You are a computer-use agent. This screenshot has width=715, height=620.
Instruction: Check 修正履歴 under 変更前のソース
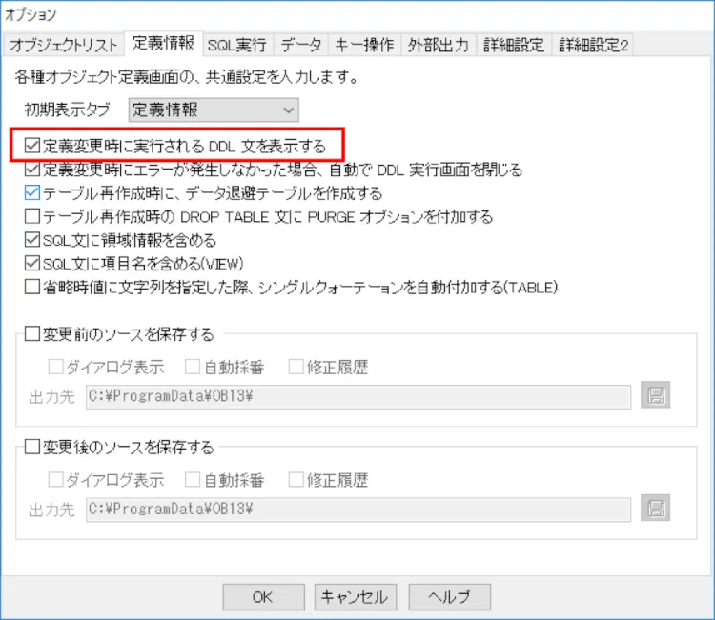[x=296, y=367]
